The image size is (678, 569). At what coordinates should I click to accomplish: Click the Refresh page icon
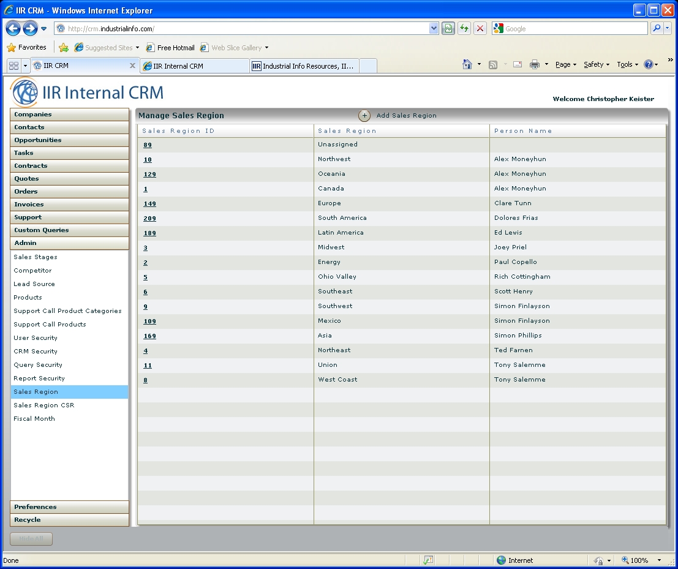[464, 29]
